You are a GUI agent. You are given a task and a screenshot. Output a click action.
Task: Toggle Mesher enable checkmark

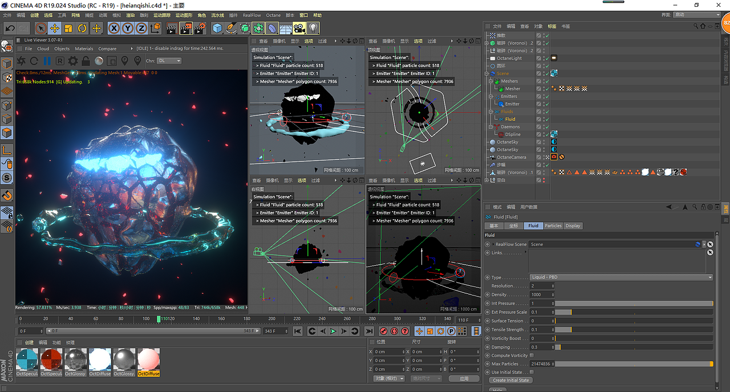coord(546,88)
